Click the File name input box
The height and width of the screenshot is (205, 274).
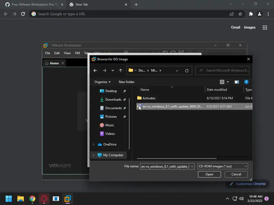tap(165, 167)
